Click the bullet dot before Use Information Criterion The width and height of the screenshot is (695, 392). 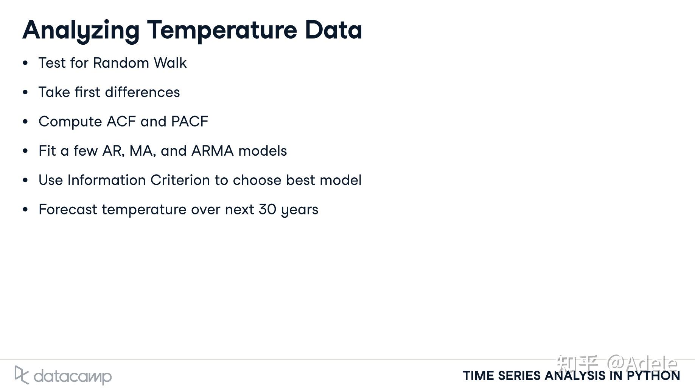pos(25,180)
